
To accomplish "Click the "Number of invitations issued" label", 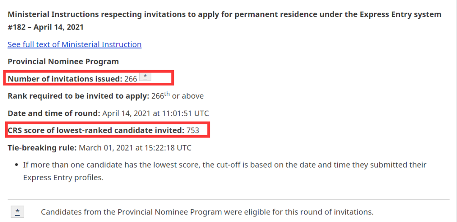I will pyautogui.click(x=65, y=79).
